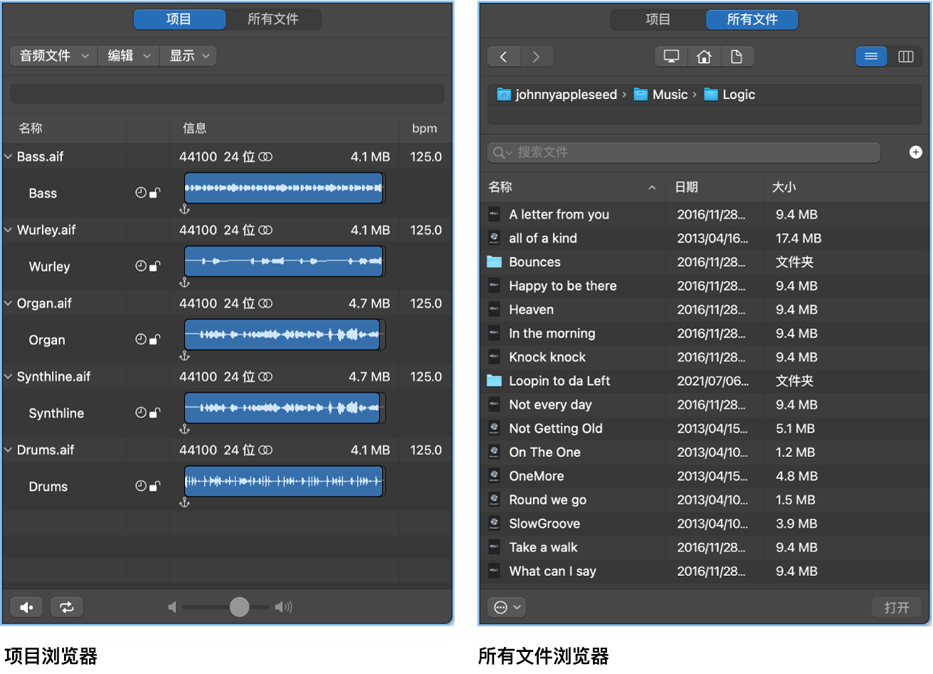
Task: Click the audio preview speaker icon bottom left
Action: 26,607
